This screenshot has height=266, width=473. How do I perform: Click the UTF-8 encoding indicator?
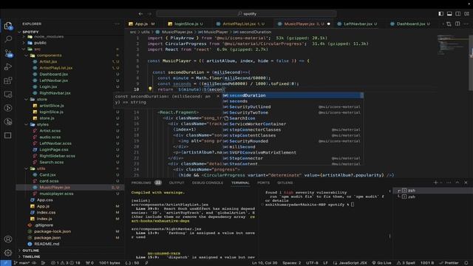[312, 263]
